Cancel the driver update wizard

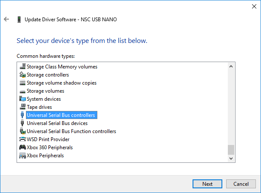241,184
